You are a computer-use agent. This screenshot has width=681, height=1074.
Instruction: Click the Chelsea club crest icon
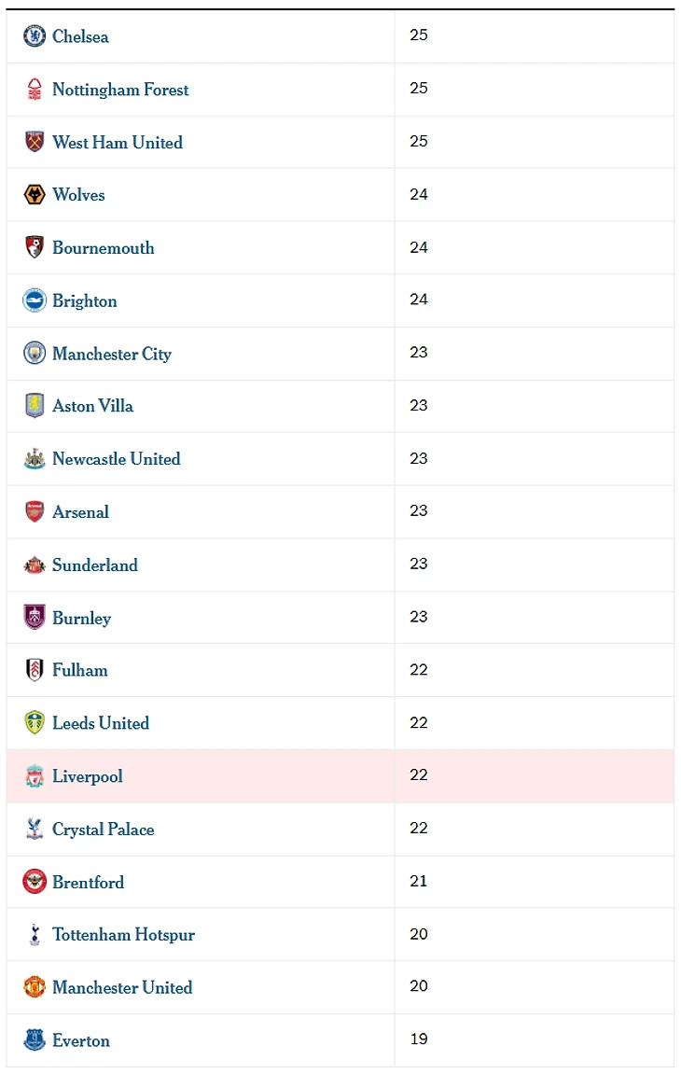35,36
